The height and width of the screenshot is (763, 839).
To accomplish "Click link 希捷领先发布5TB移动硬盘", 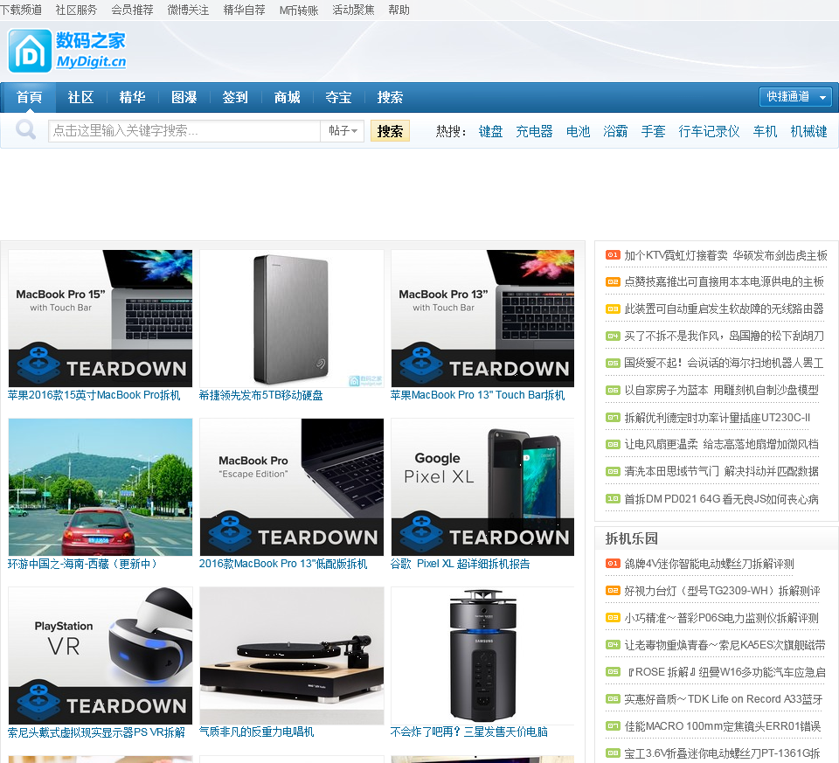I will pos(260,395).
